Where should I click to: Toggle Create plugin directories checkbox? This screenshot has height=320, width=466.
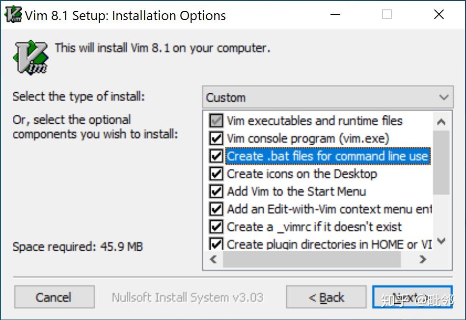pyautogui.click(x=216, y=244)
